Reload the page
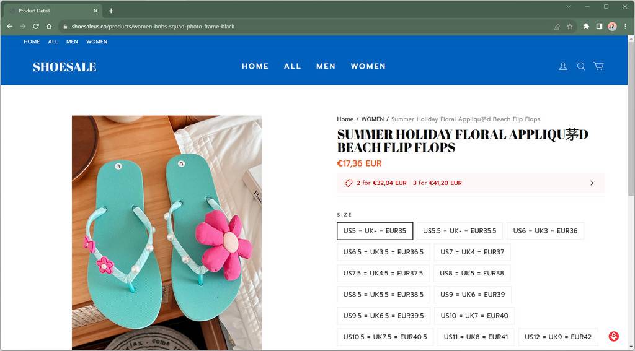The width and height of the screenshot is (635, 351). point(36,27)
